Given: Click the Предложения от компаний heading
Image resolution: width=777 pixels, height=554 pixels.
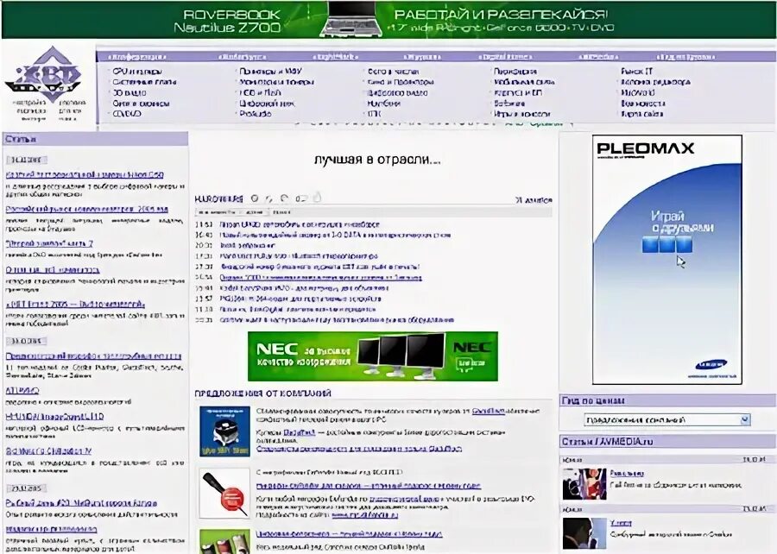Looking at the screenshot, I should tap(262, 393).
